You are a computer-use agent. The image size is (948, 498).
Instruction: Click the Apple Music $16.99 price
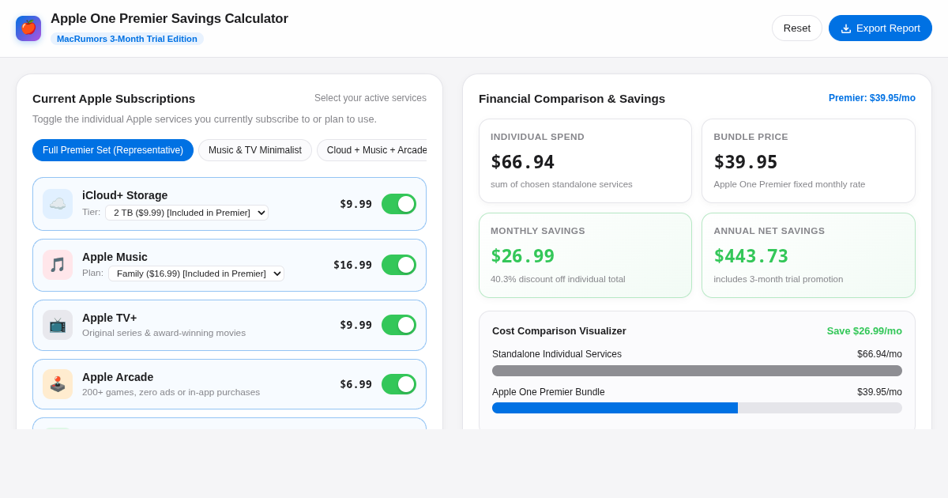(x=352, y=265)
